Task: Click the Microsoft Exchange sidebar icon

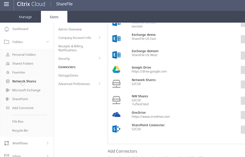Action: tap(8, 90)
